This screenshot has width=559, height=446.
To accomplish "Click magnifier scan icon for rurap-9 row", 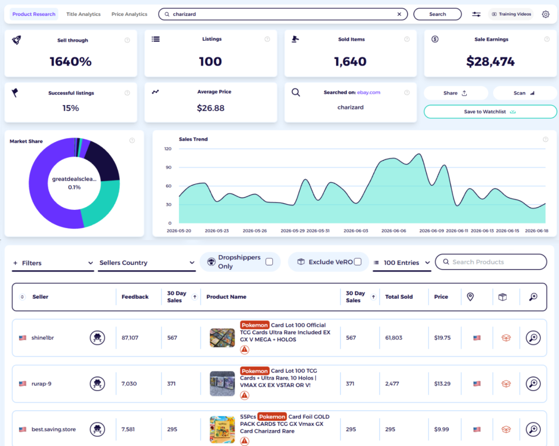I will (533, 383).
